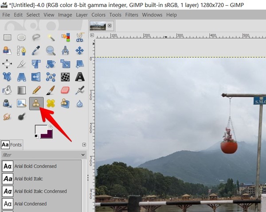Screen dimensions: 266x212
Task: Select the Perspective Clone tool
Action: (x=65, y=103)
